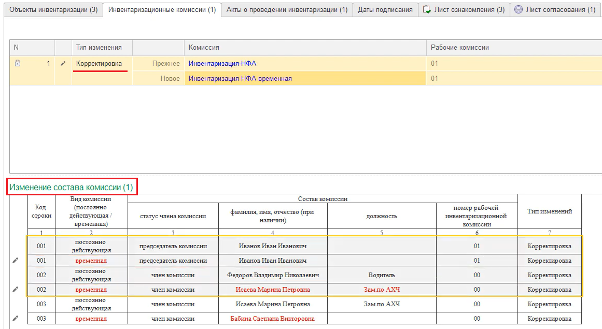Click the black Зам.по АХЧ cell in row 003
Viewport: 602px width, 329px height.
click(x=382, y=304)
